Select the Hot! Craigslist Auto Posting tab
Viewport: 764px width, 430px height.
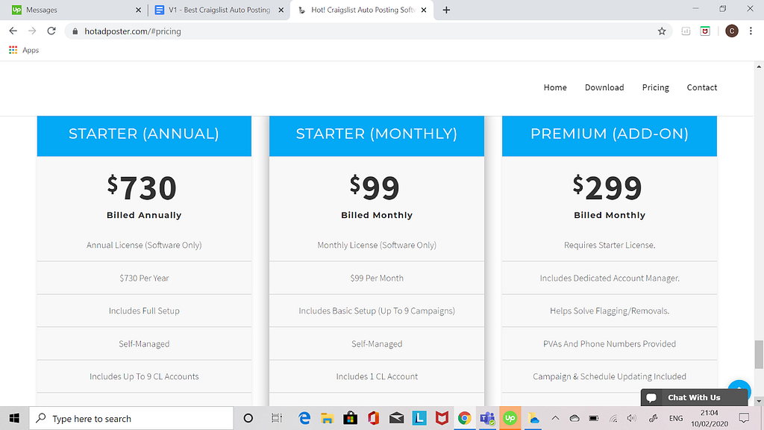click(x=361, y=10)
